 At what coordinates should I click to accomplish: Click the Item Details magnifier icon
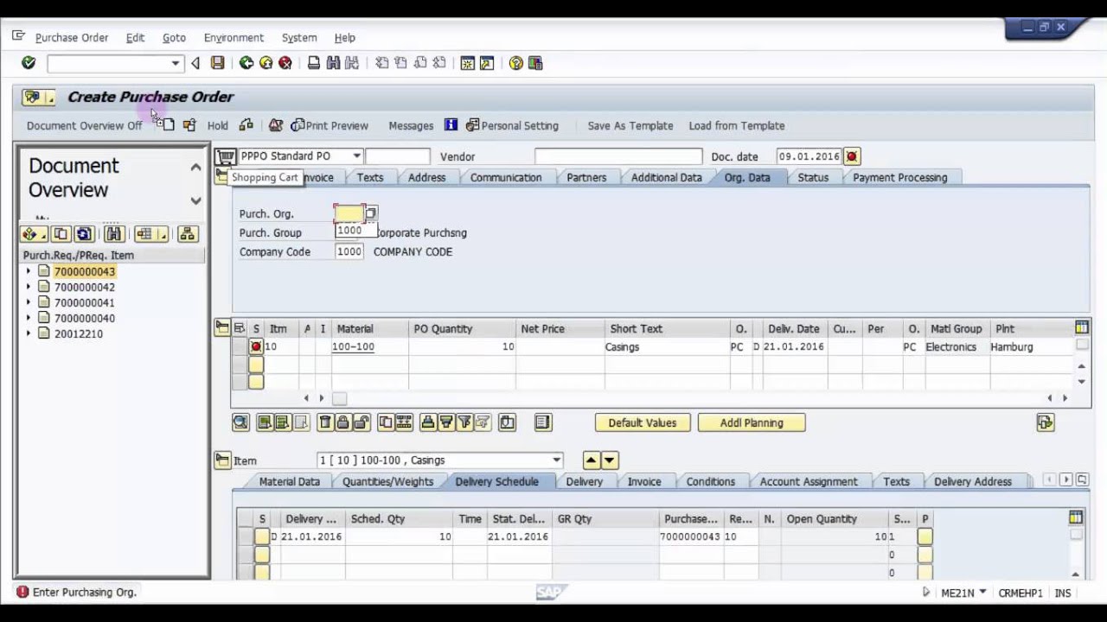click(x=240, y=422)
